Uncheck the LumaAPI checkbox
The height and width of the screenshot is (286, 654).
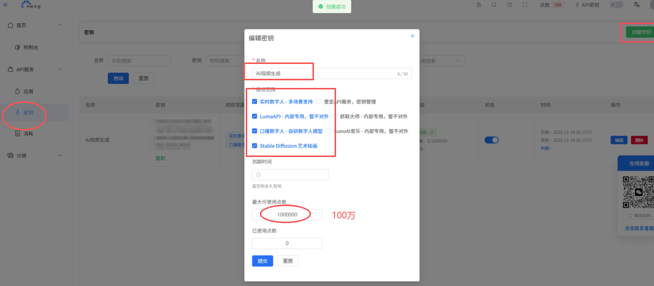click(255, 116)
